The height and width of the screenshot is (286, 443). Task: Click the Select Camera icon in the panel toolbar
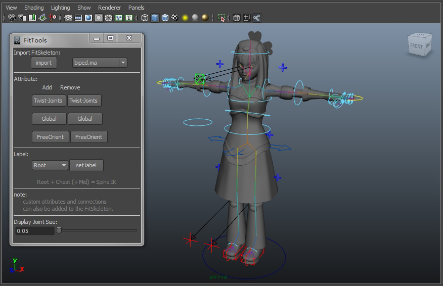pyautogui.click(x=12, y=18)
